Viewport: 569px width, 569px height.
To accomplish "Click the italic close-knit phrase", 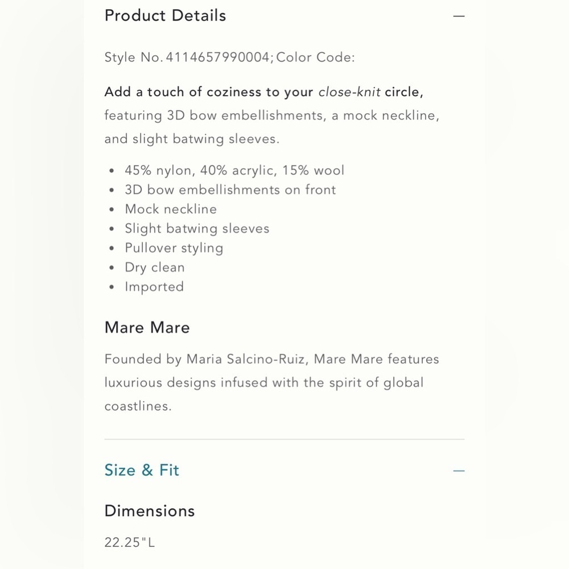I will pos(349,92).
